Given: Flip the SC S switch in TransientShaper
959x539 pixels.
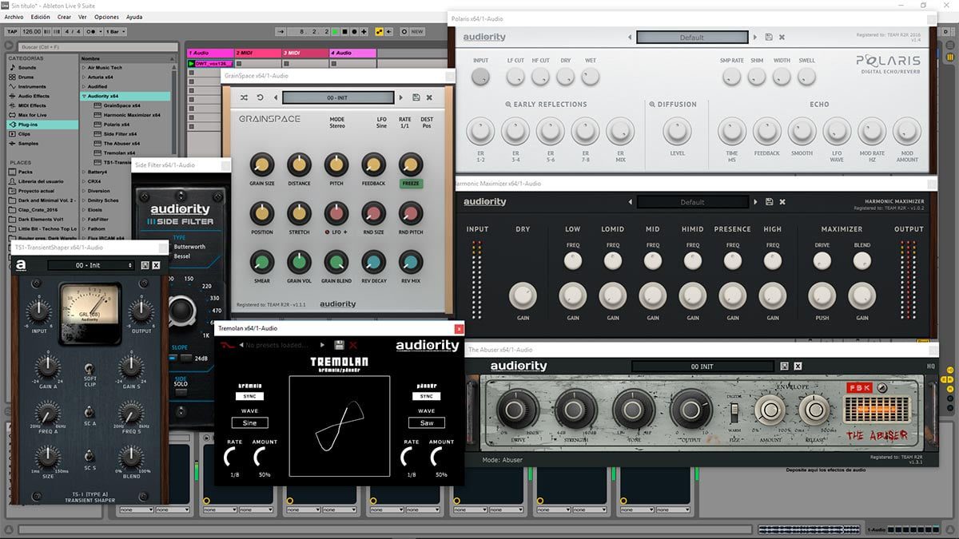Looking at the screenshot, I should [x=90, y=456].
